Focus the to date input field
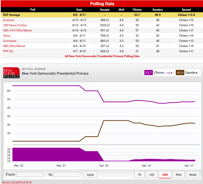Screen dimensions: 203x184 (67, 175)
